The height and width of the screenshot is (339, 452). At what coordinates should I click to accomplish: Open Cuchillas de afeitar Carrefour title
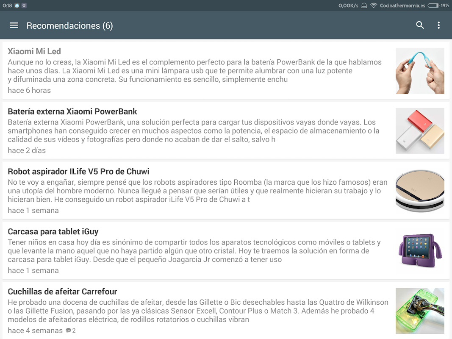(x=62, y=292)
